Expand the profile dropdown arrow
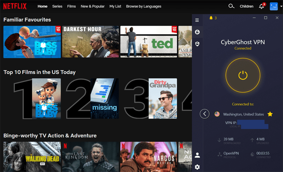The height and width of the screenshot is (172, 283). pos(281,6)
